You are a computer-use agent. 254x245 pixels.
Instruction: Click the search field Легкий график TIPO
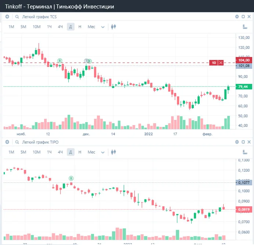(40, 142)
